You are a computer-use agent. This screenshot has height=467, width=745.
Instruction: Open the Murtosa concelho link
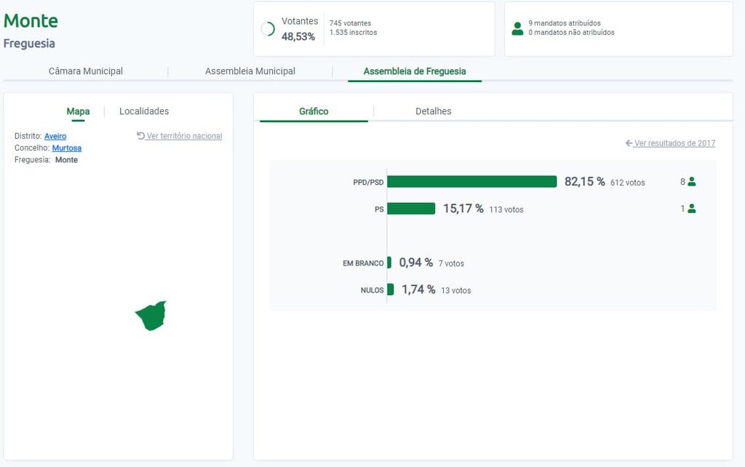tap(67, 148)
